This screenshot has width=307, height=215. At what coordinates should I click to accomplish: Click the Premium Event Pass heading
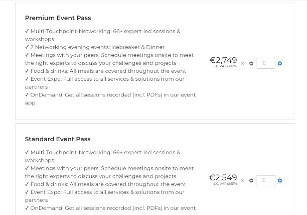pos(58,18)
